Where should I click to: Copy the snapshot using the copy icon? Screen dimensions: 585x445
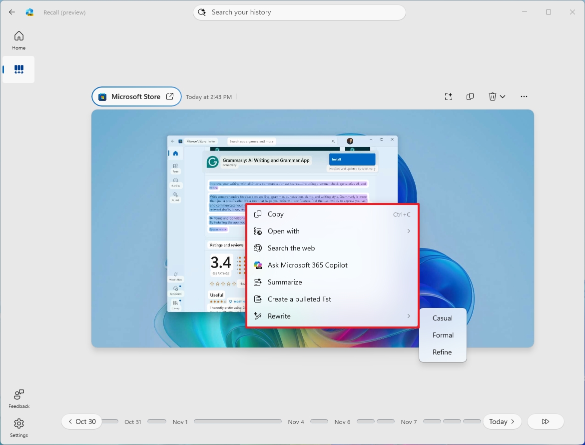[x=470, y=96]
